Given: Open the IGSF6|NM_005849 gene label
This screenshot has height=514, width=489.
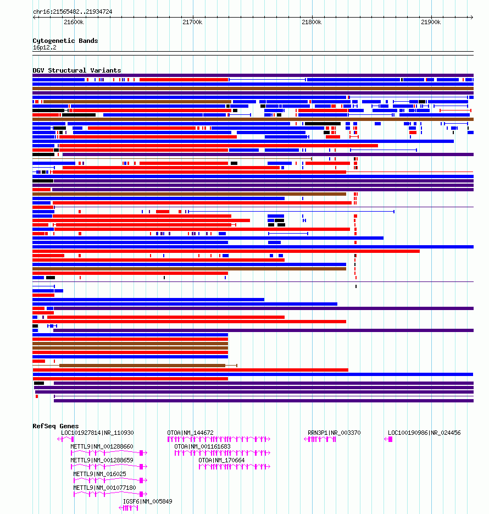Looking at the screenshot, I should (147, 501).
